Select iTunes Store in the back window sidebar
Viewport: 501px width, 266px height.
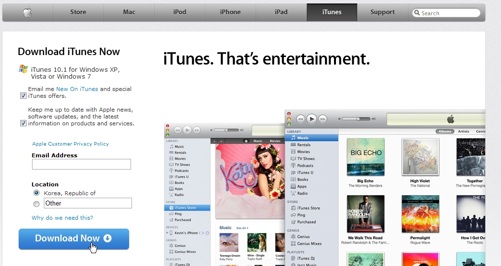pyautogui.click(x=187, y=208)
